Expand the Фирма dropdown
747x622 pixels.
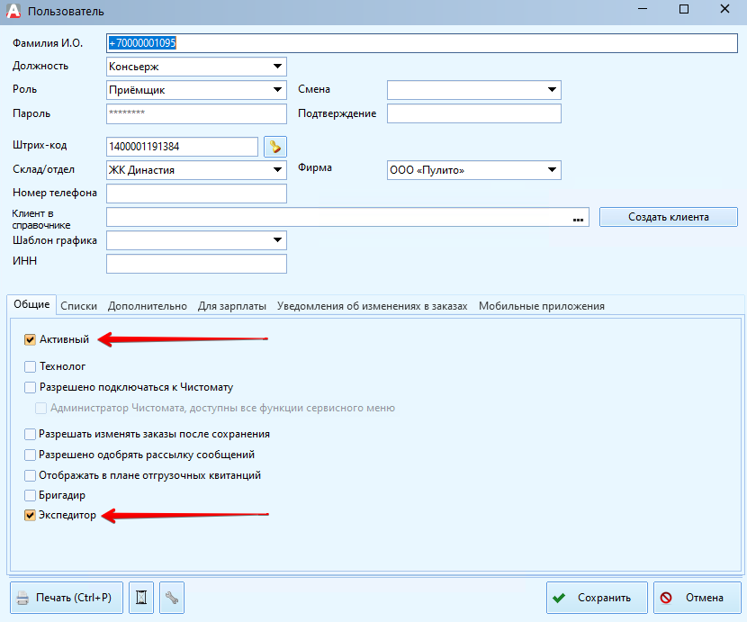tap(551, 170)
